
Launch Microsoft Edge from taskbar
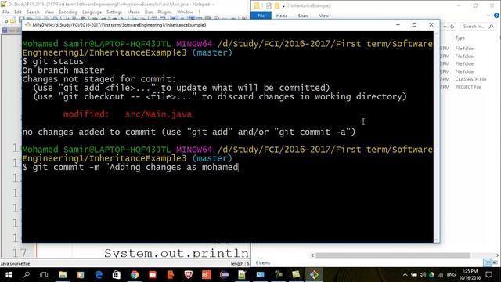click(99, 275)
